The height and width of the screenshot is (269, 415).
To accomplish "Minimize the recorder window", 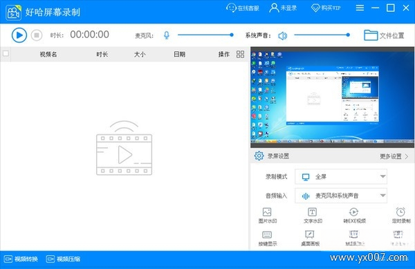I will pyautogui.click(x=375, y=8).
